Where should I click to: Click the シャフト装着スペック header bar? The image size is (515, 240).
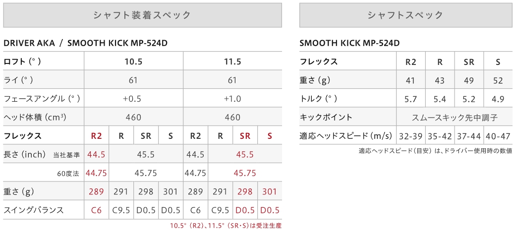[x=143, y=15]
